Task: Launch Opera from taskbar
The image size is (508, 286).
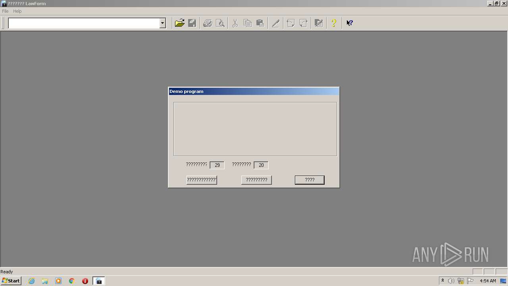Action: click(85, 281)
